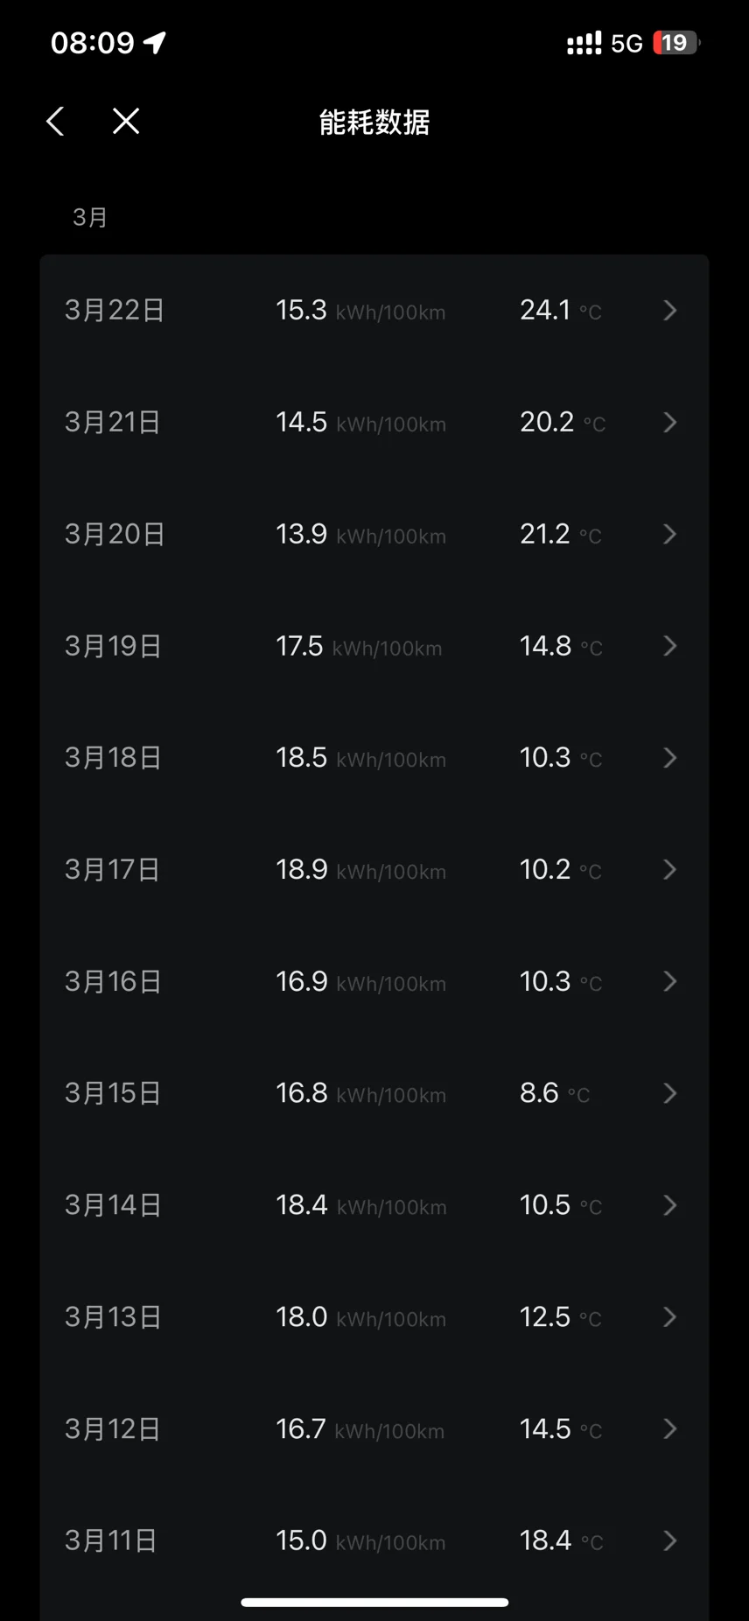749x1621 pixels.
Task: Open chevron on the 3月17日 row
Action: [670, 870]
